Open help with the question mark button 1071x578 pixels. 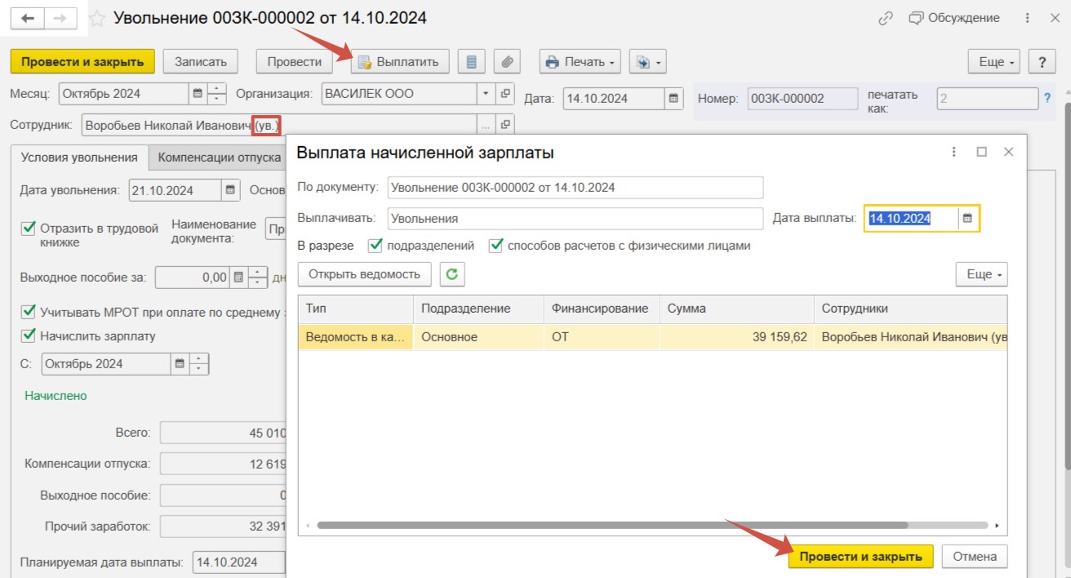click(x=1042, y=61)
